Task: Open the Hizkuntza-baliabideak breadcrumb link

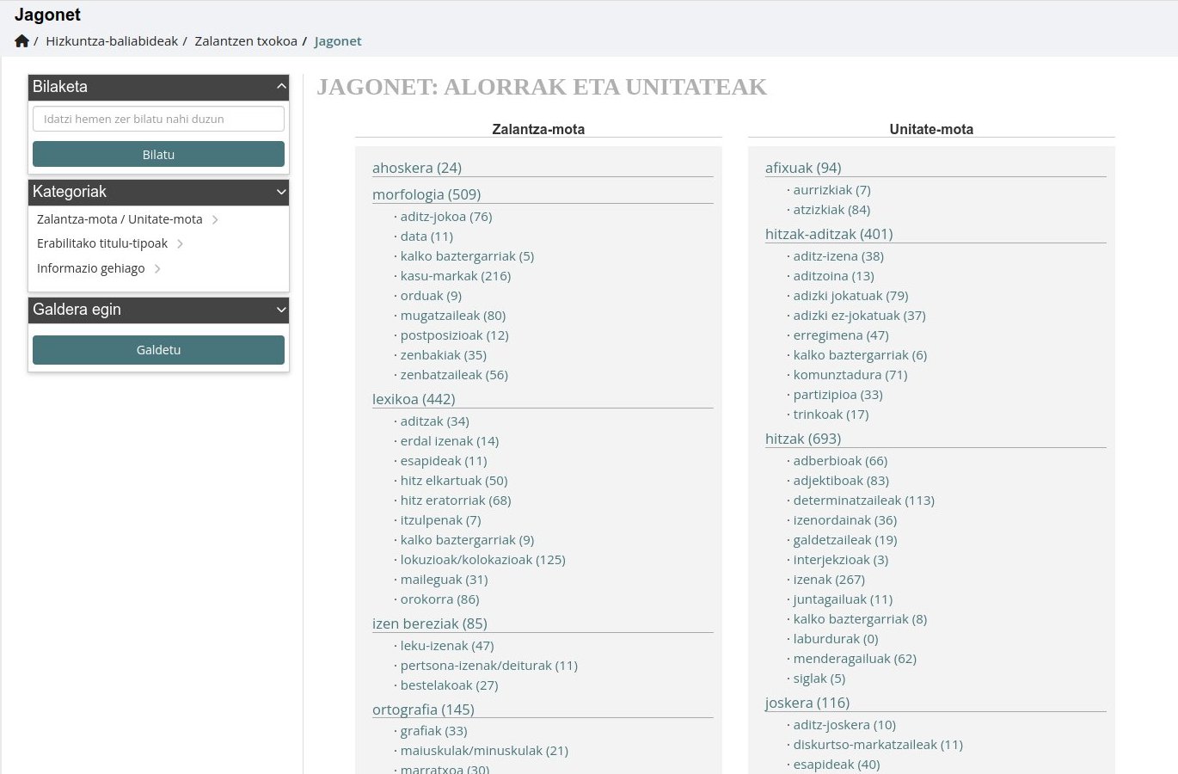Action: click(112, 41)
